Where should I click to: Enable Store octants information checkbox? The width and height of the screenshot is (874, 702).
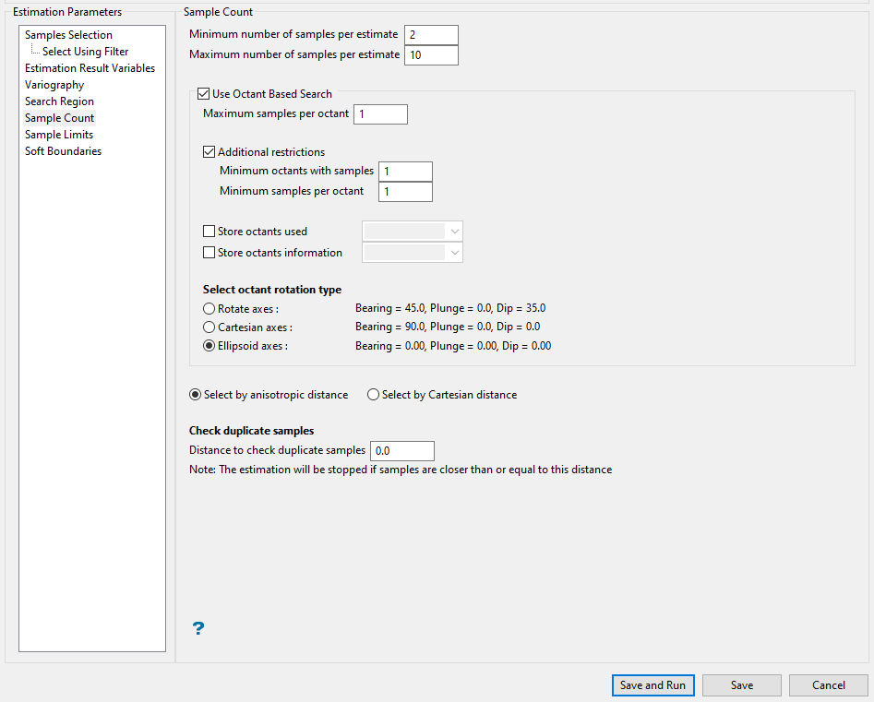point(210,253)
